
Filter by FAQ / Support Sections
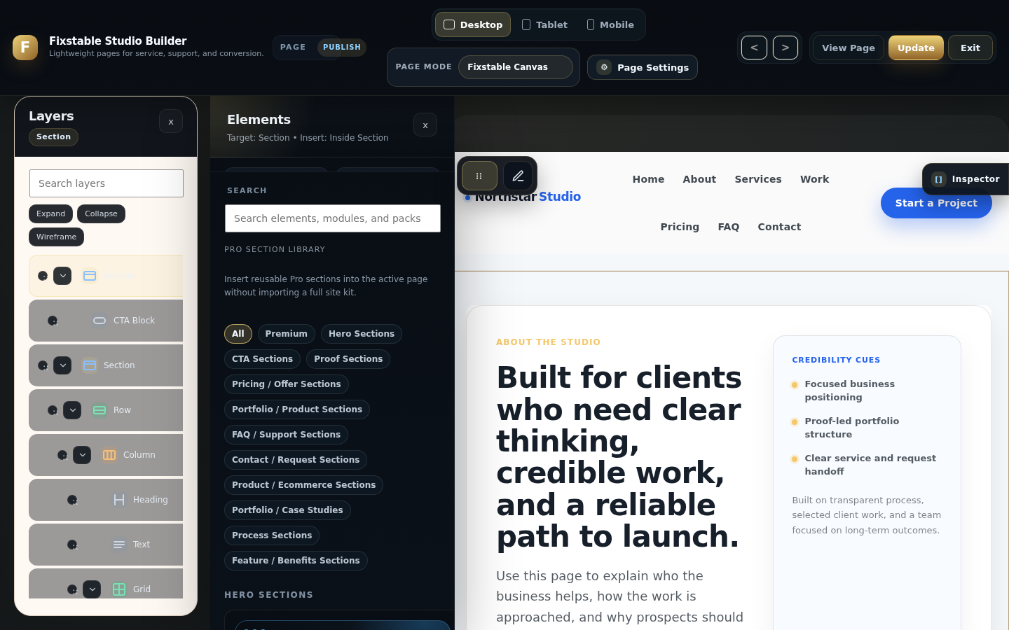click(x=287, y=435)
